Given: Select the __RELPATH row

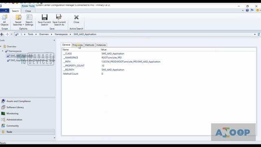Looking at the screenshot, I should tap(159, 70).
